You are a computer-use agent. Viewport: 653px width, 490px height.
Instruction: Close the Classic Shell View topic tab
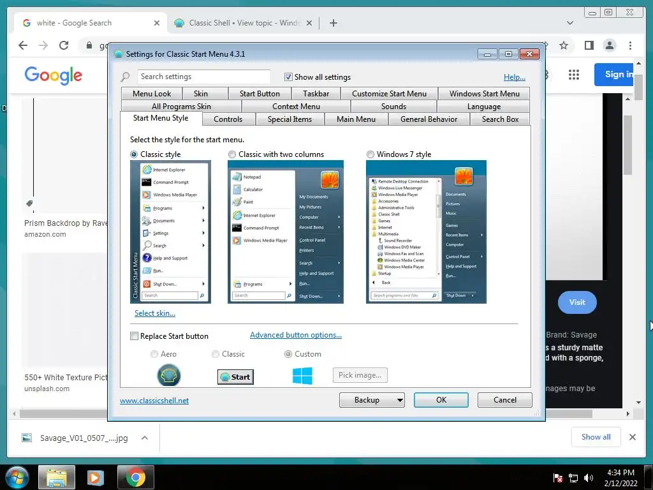click(x=309, y=23)
